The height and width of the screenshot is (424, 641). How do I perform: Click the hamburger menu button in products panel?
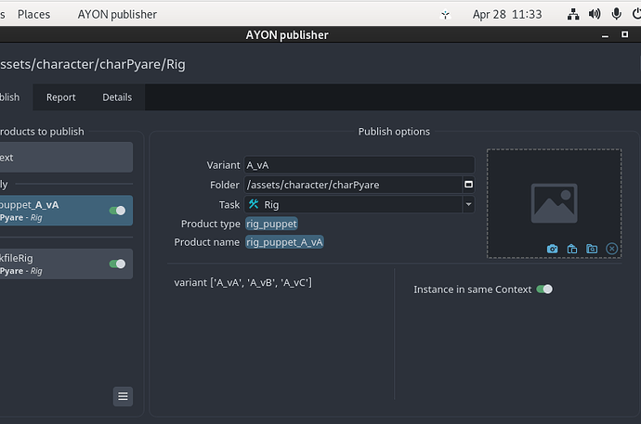pos(123,396)
